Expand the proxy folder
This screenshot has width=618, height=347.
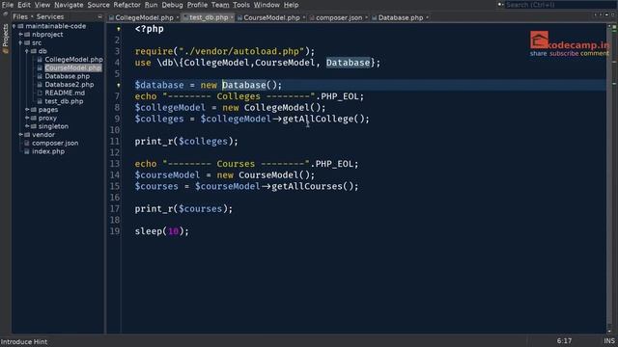coord(27,118)
